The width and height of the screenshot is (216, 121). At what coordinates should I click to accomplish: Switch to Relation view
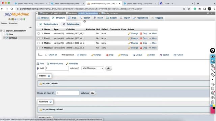pos(71,24)
